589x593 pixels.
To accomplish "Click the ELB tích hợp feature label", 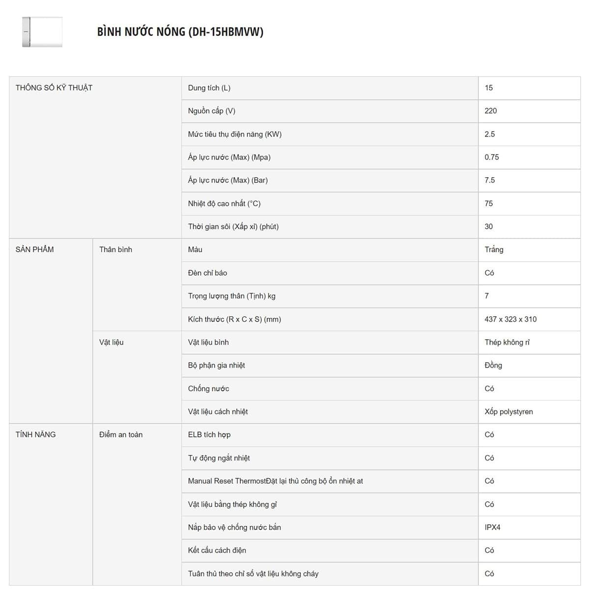I will 209,434.
